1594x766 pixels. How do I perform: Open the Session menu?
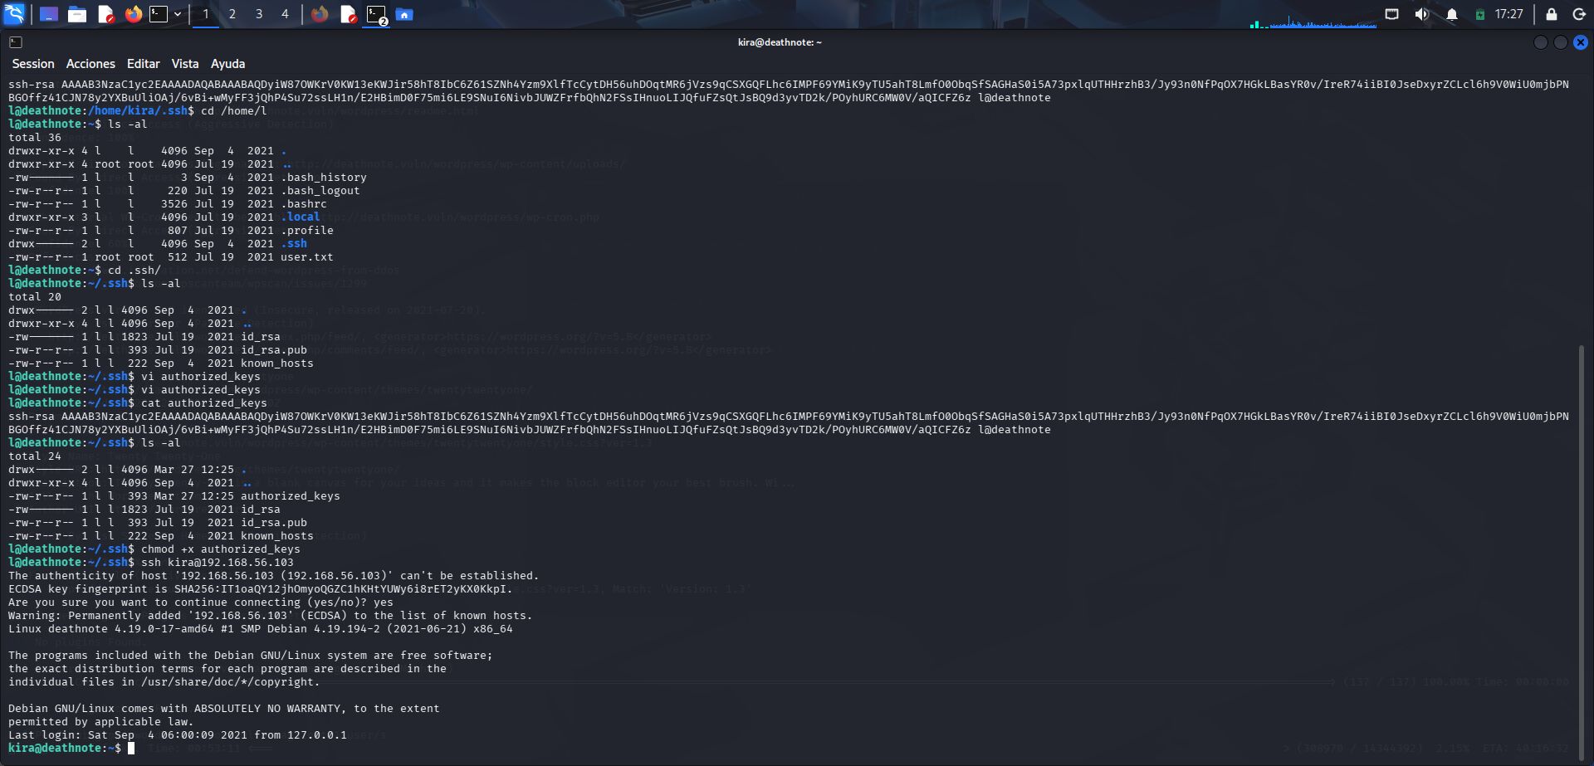[33, 64]
